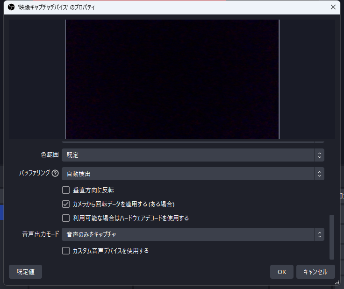Close the properties dialog with the X
This screenshot has width=344, height=289.
[333, 7]
